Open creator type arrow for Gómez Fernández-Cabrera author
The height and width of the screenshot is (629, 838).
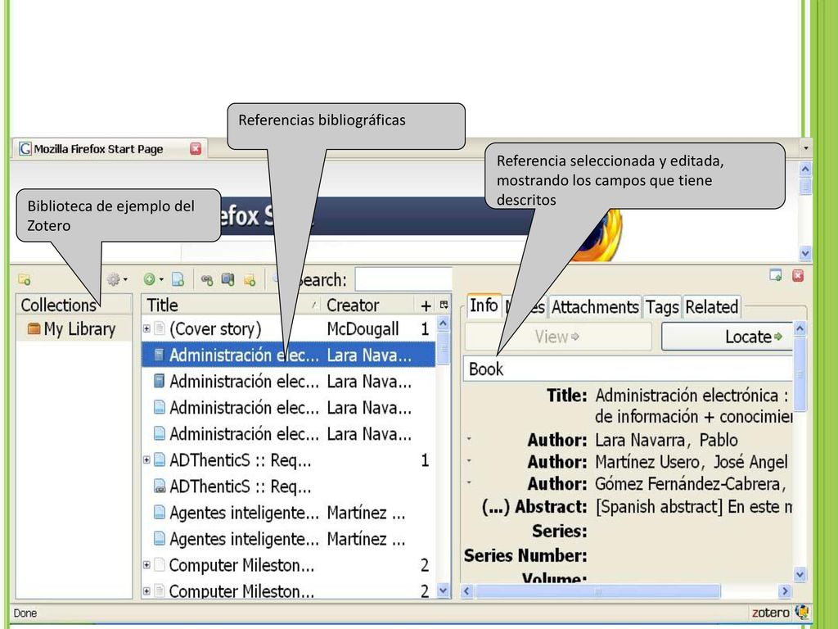469,482
